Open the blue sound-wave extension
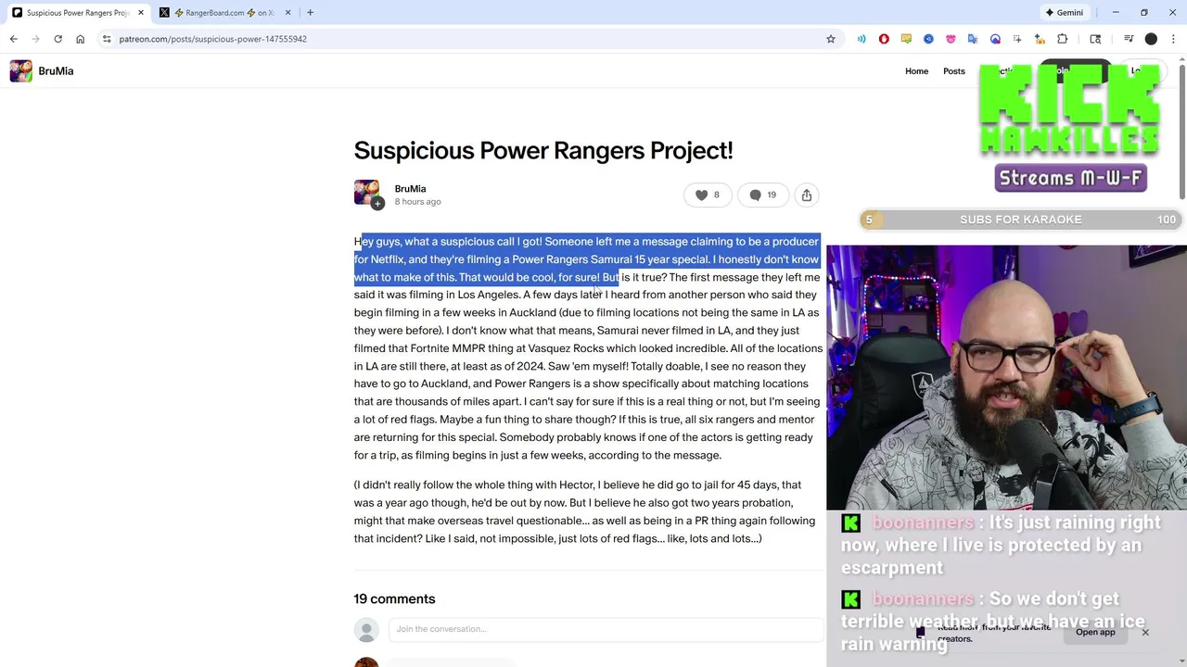Viewport: 1187px width, 667px height. (862, 39)
